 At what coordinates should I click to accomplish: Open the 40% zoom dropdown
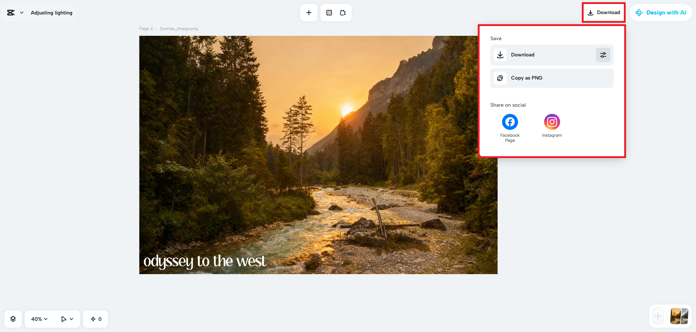[39, 319]
